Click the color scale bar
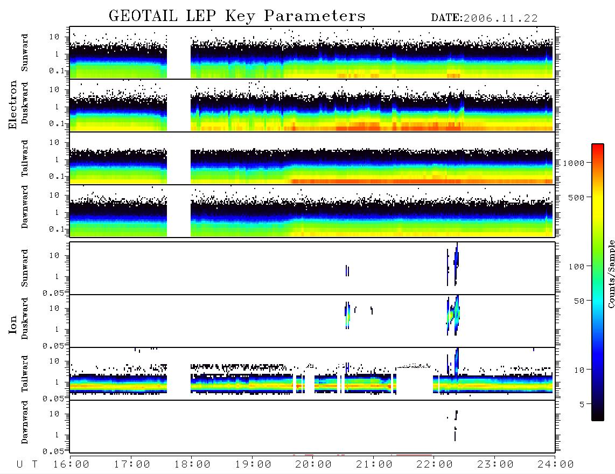Image resolution: width=615 pixels, height=474 pixels. point(597,282)
